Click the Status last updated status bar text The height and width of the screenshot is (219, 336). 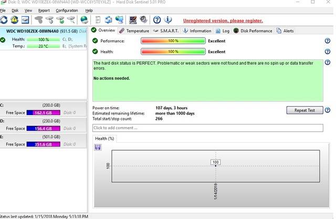pos(44,216)
